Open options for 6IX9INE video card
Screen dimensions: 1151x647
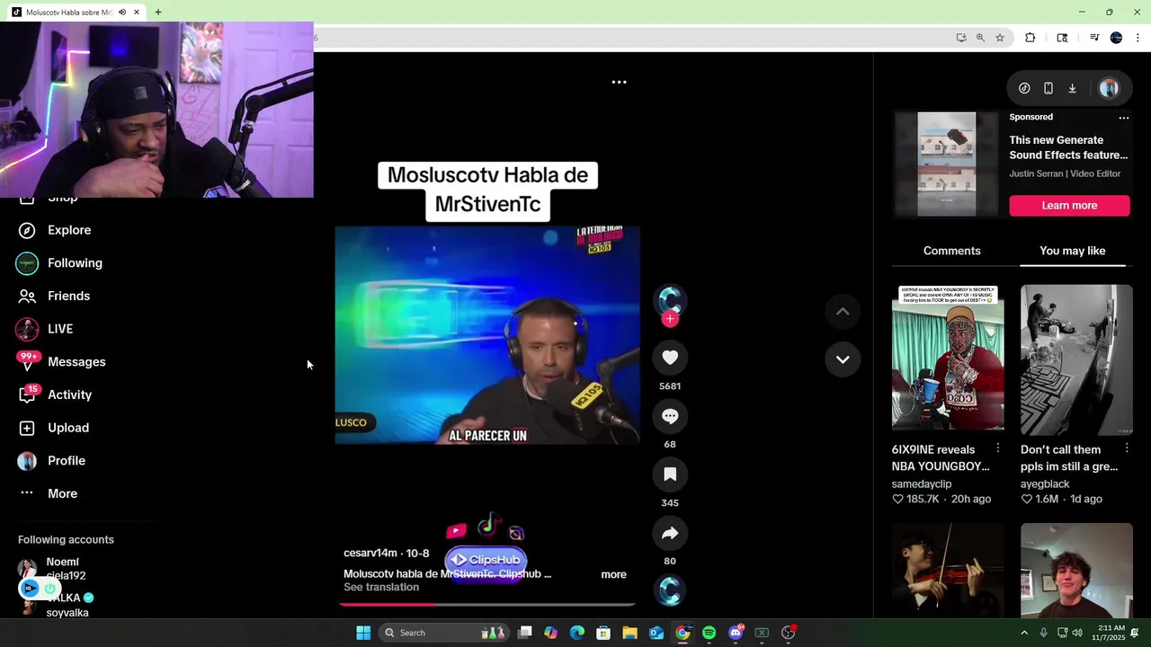coord(997,448)
